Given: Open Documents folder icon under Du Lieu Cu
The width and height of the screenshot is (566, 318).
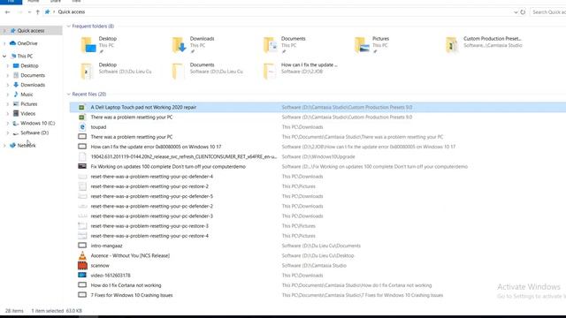Looking at the screenshot, I should pyautogui.click(x=178, y=71).
